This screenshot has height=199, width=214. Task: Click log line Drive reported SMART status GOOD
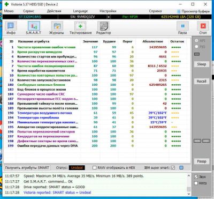click(54, 187)
